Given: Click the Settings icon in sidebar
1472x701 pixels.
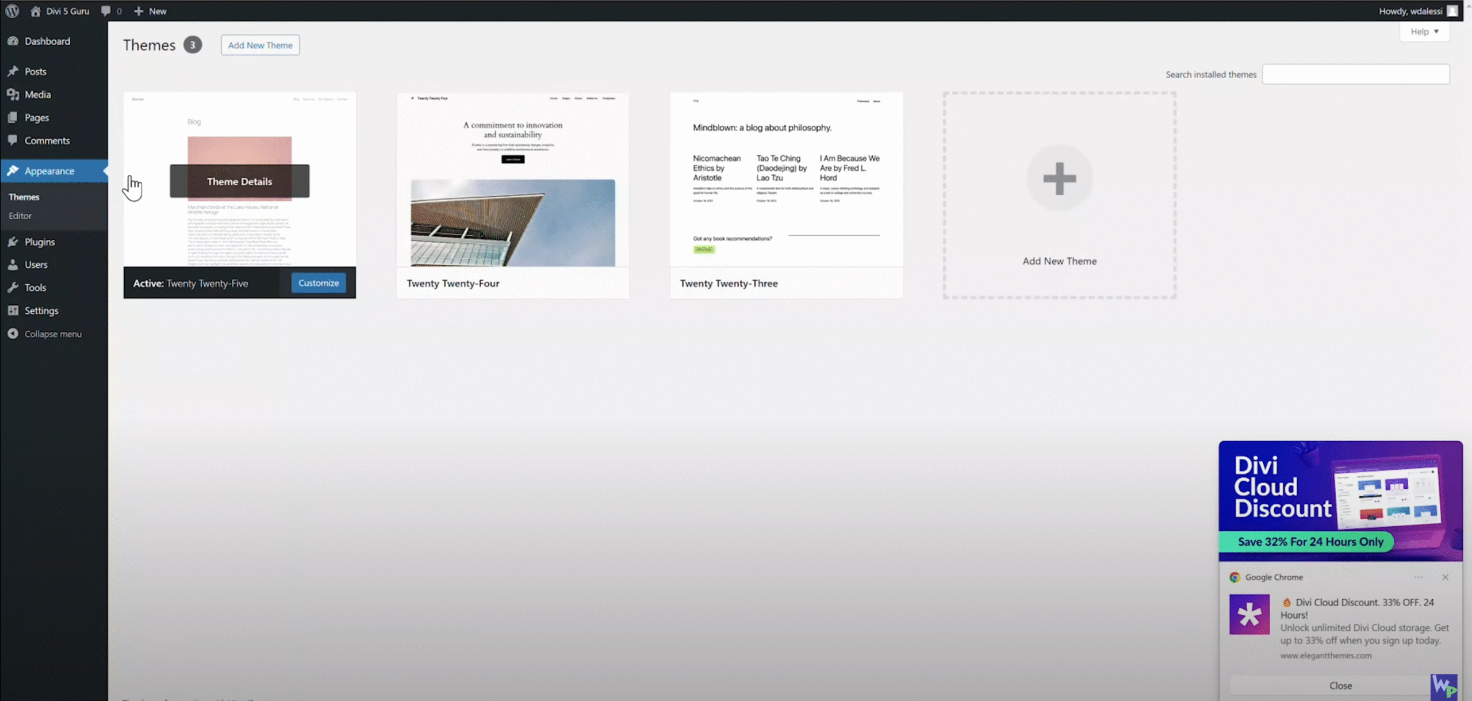Looking at the screenshot, I should [x=13, y=311].
